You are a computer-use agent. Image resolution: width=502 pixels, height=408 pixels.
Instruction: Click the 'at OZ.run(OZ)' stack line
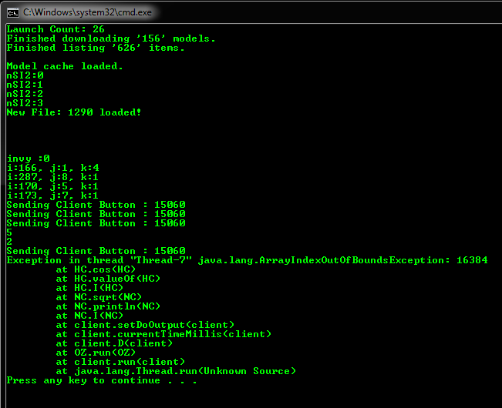pos(96,353)
